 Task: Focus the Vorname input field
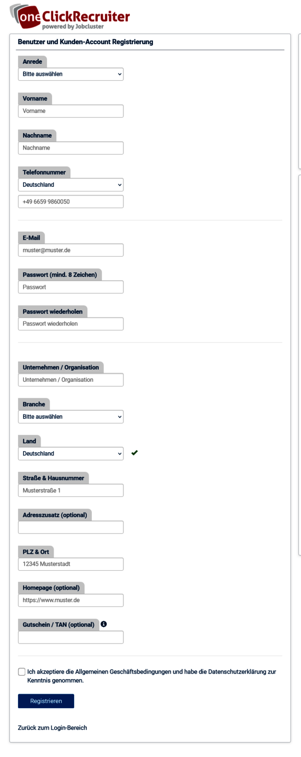coord(71,111)
